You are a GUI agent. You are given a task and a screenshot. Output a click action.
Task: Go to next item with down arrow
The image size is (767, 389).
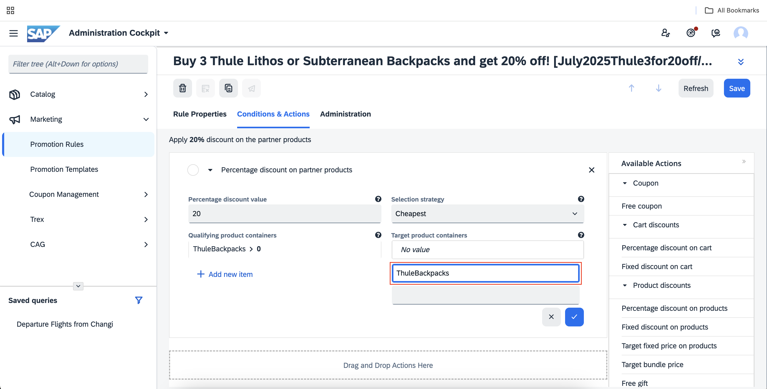click(659, 88)
